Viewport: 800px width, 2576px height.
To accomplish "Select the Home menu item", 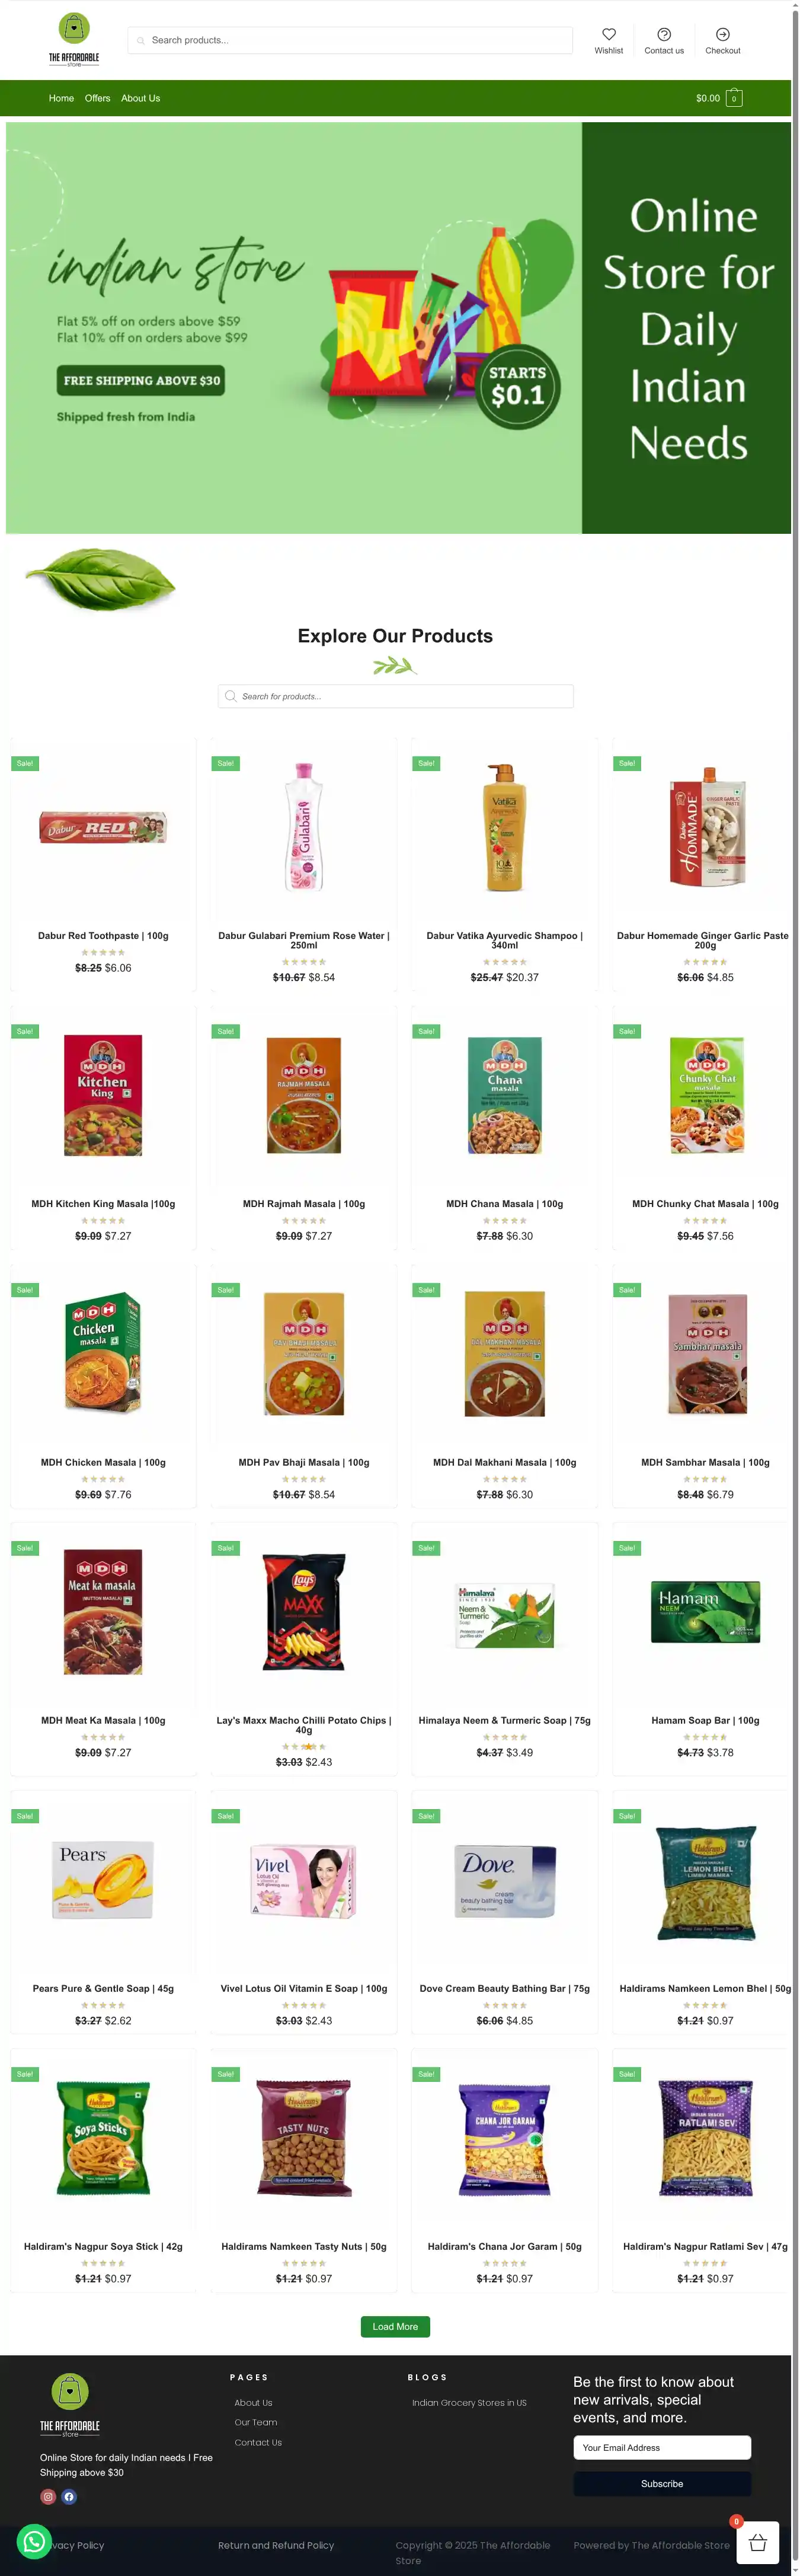I will pos(61,98).
